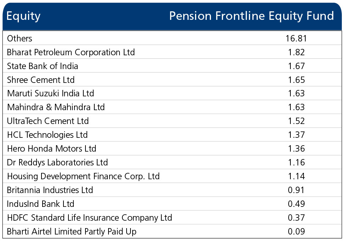The height and width of the screenshot is (243, 345).
Task: Click the Equity column header
Action: [23, 16]
